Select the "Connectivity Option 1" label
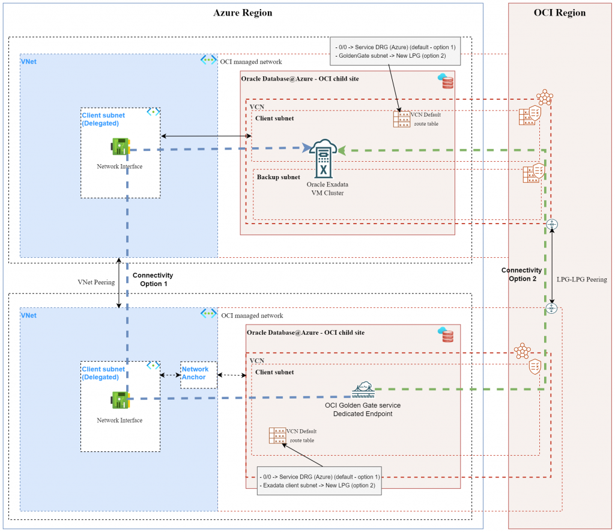This screenshot has width=615, height=532. (x=152, y=279)
